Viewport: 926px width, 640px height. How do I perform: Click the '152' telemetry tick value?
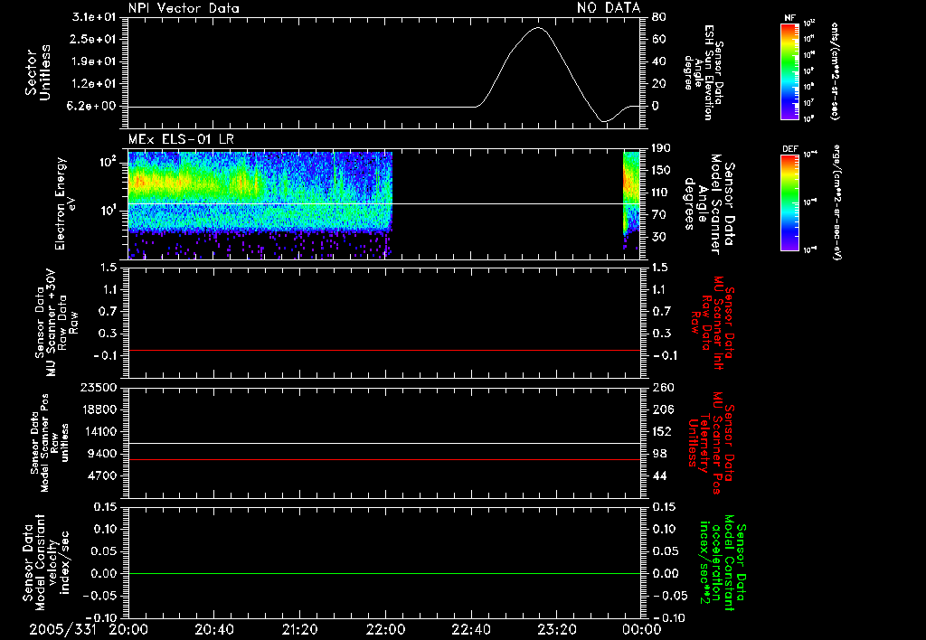click(663, 431)
